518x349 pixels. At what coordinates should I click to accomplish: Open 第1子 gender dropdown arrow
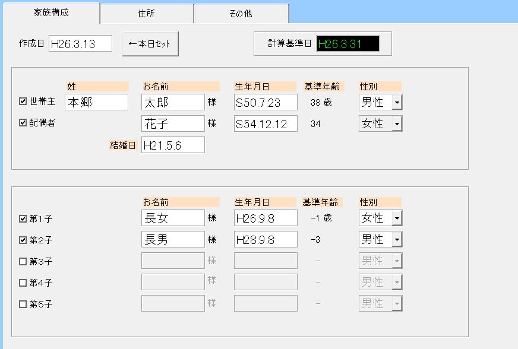[x=396, y=218]
